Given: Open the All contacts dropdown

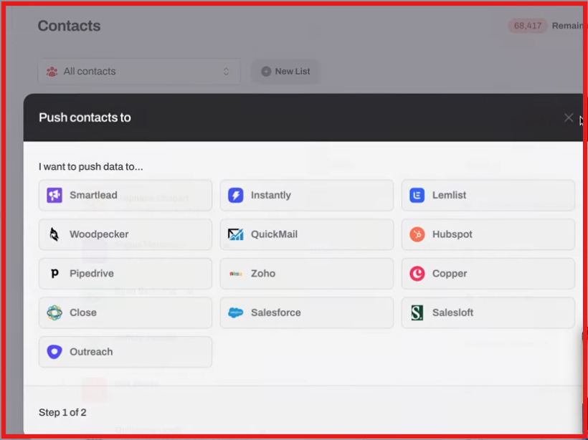Looking at the screenshot, I should pyautogui.click(x=138, y=71).
